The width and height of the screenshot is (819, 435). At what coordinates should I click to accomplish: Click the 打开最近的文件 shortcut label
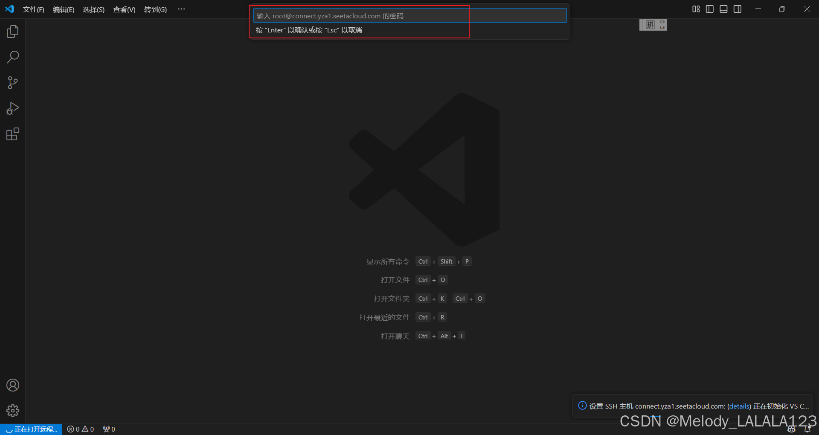384,317
